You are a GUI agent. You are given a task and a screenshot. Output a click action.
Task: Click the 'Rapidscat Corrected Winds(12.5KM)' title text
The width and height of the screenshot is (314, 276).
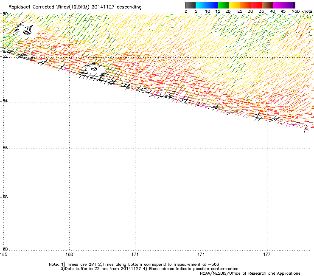pos(49,7)
